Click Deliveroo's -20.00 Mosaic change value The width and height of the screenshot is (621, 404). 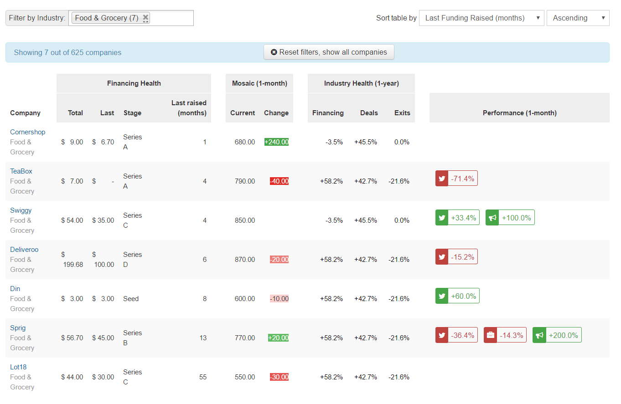pyautogui.click(x=279, y=260)
